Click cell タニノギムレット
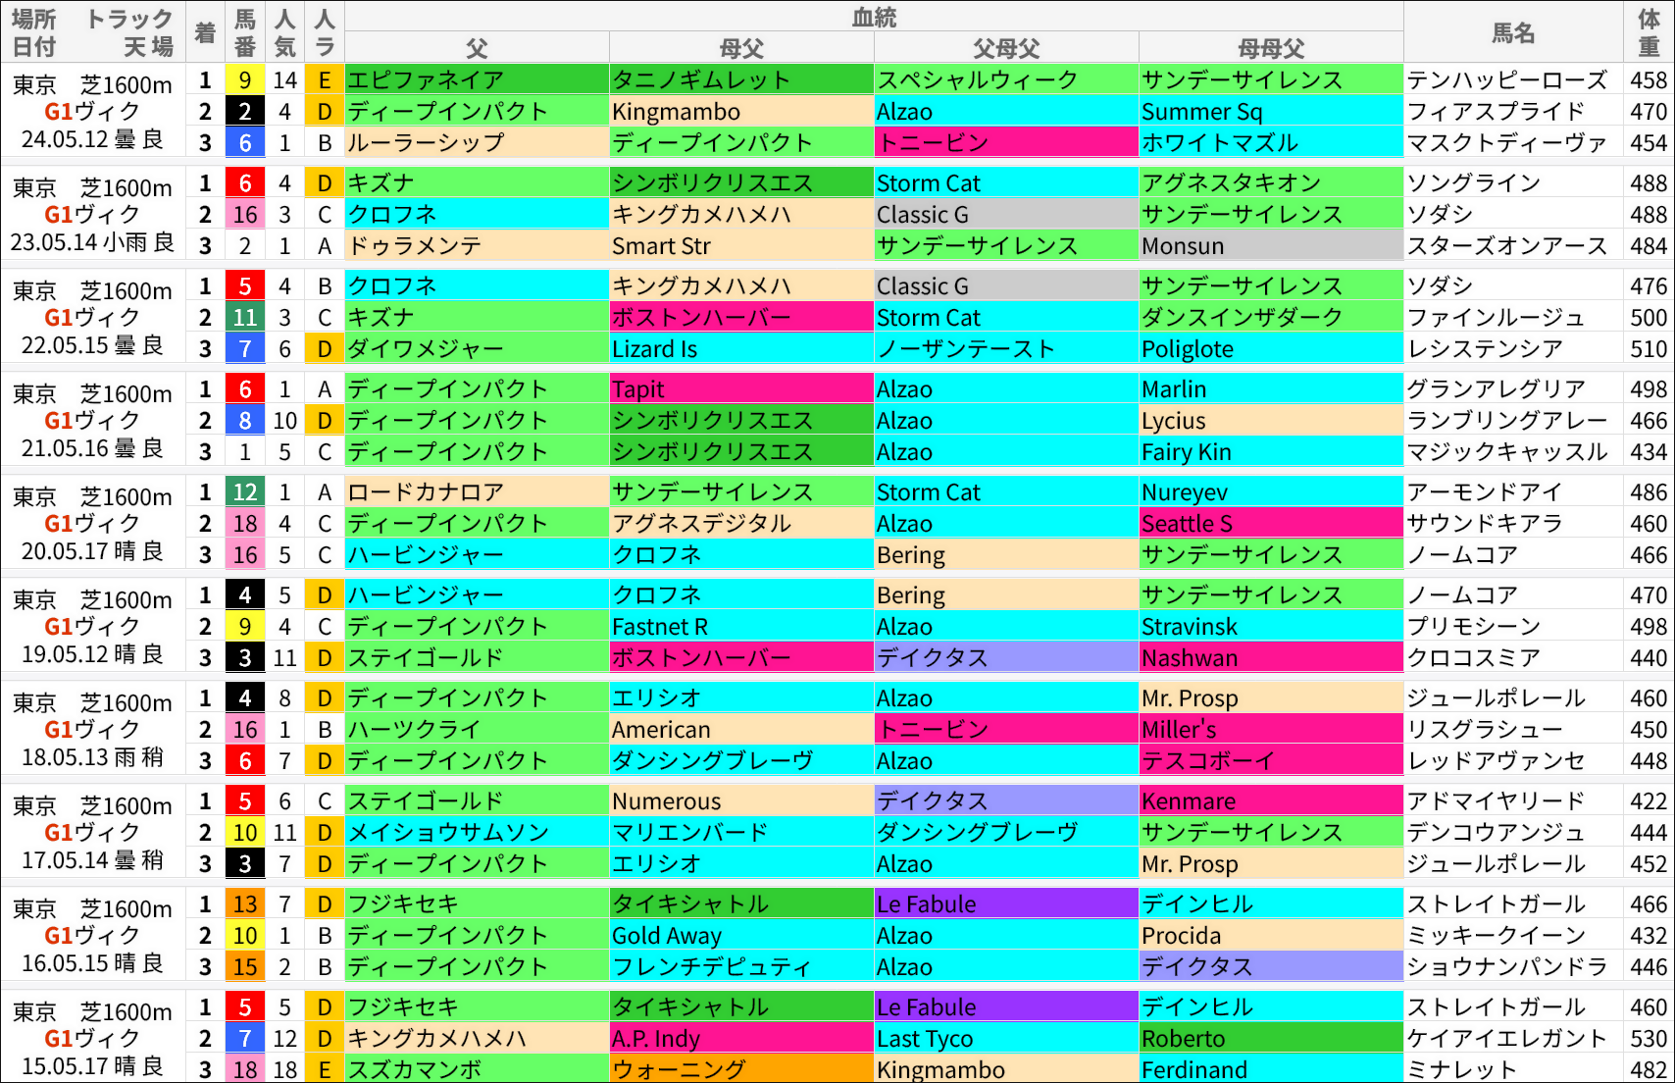The width and height of the screenshot is (1675, 1083). pyautogui.click(x=741, y=80)
